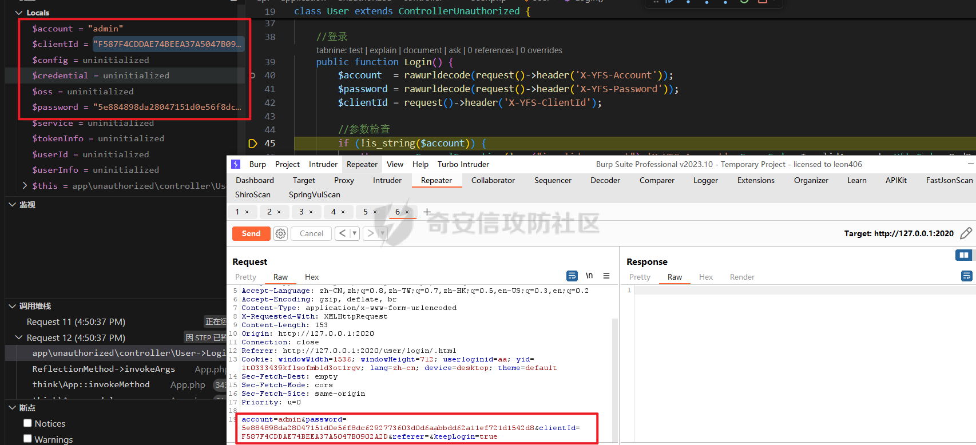The height and width of the screenshot is (445, 976).
Task: Switch to the Decoder tab
Action: click(x=605, y=180)
